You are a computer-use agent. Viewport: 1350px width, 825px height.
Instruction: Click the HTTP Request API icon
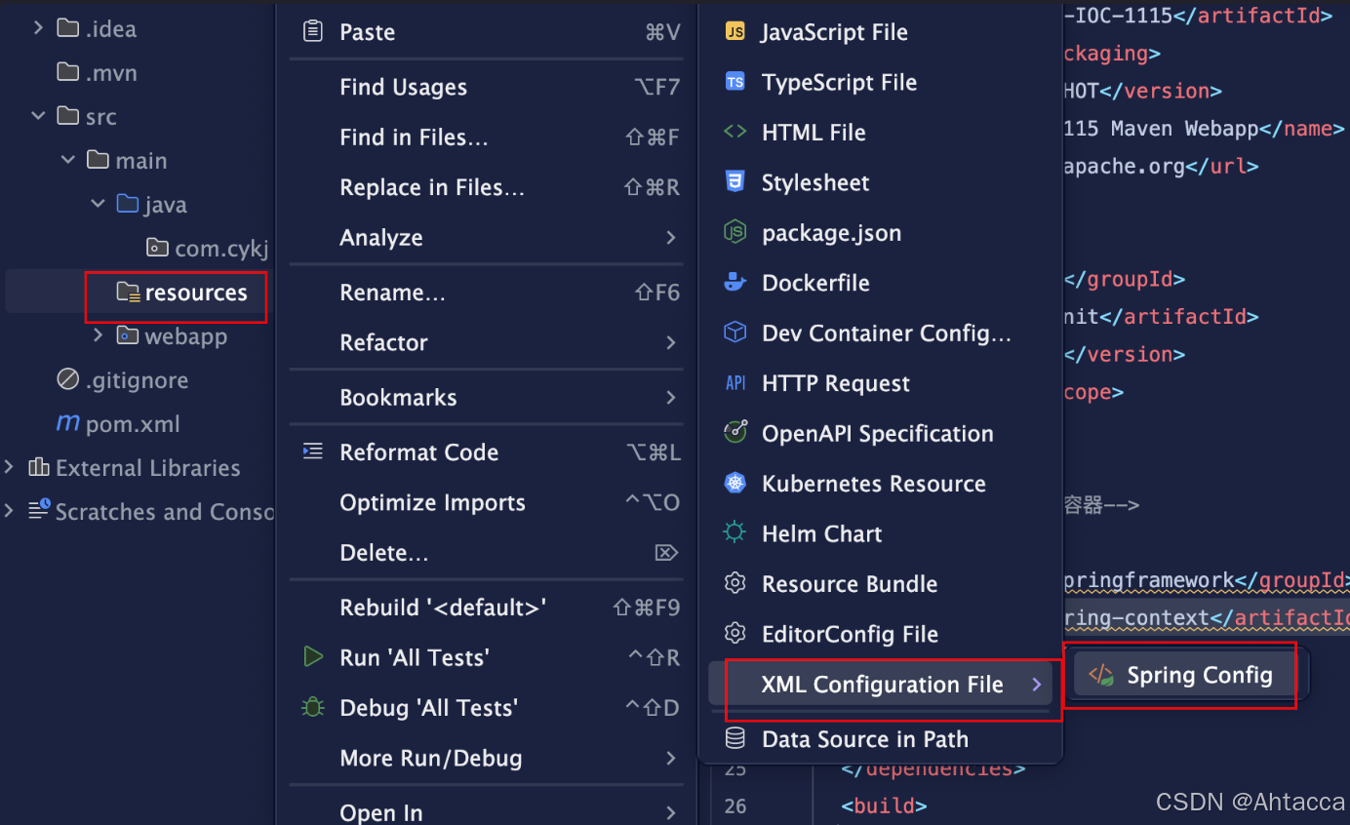click(x=735, y=383)
